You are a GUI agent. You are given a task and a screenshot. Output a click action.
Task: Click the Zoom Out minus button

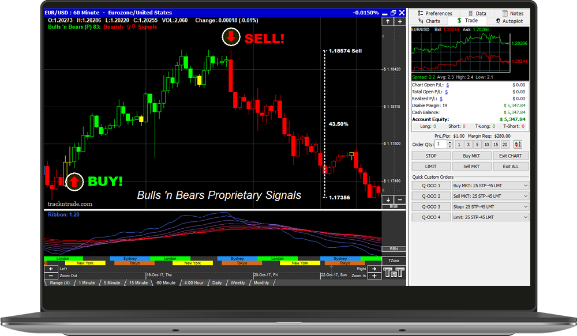point(51,275)
